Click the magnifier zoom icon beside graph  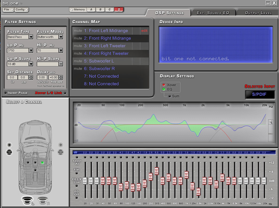271,122
